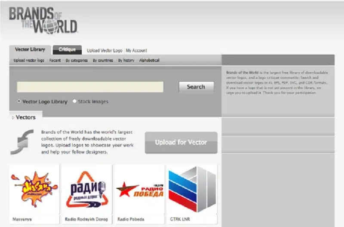Click 'Upload vector logo' submenu link
This screenshot has width=344, height=227.
pos(29,60)
